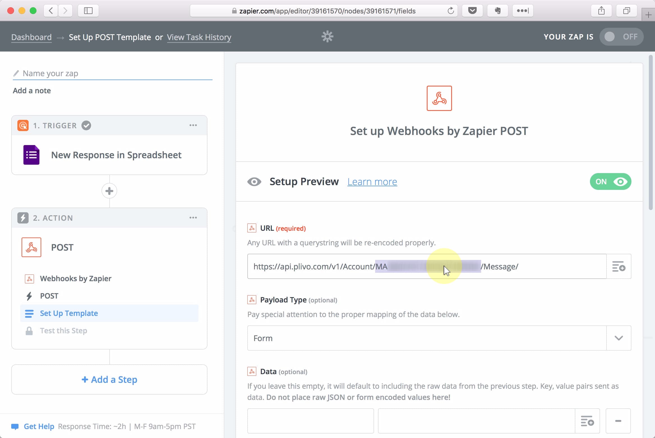Screen dimensions: 655x438
Task: Open the POST action header
Action: pos(62,247)
